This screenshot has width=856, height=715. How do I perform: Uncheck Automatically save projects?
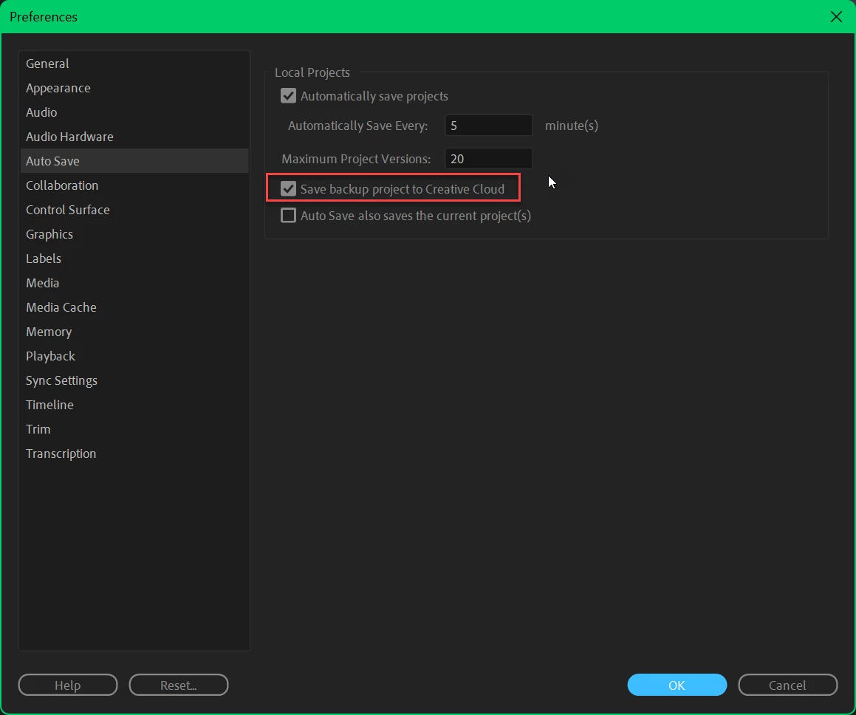click(288, 96)
